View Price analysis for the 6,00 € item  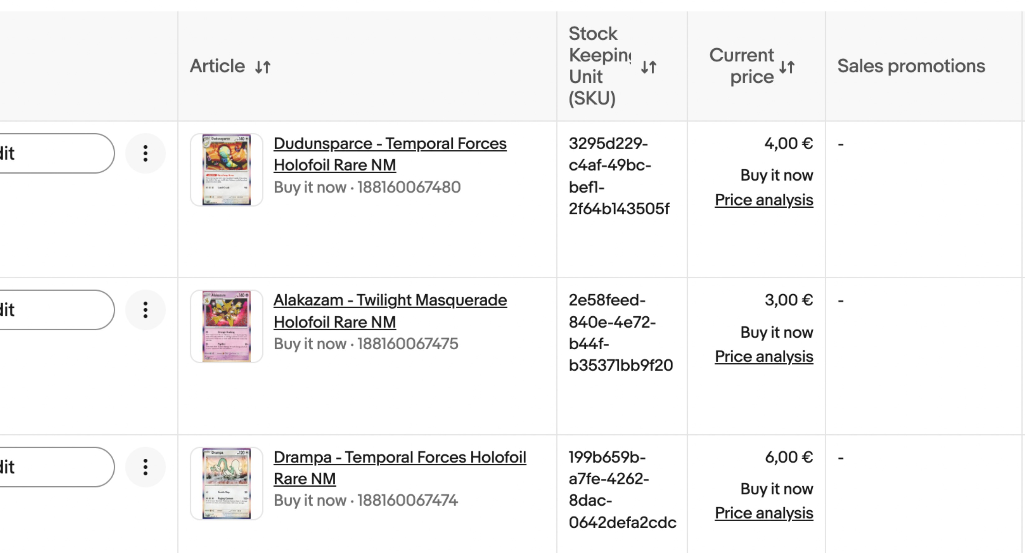[763, 513]
